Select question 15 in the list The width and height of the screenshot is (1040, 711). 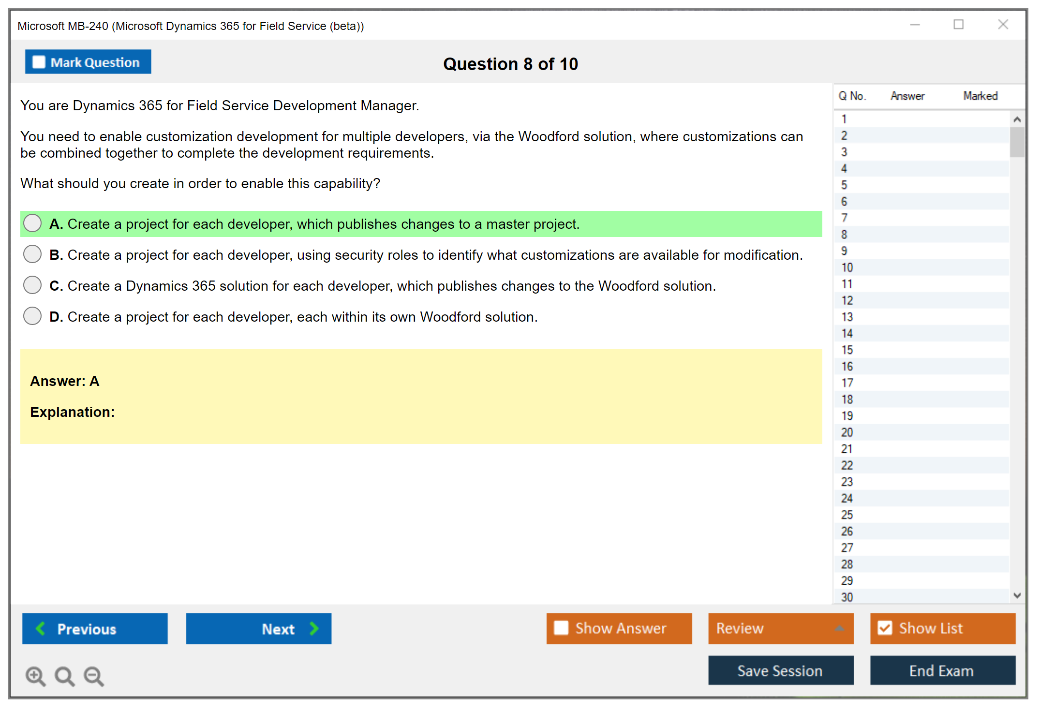click(847, 350)
